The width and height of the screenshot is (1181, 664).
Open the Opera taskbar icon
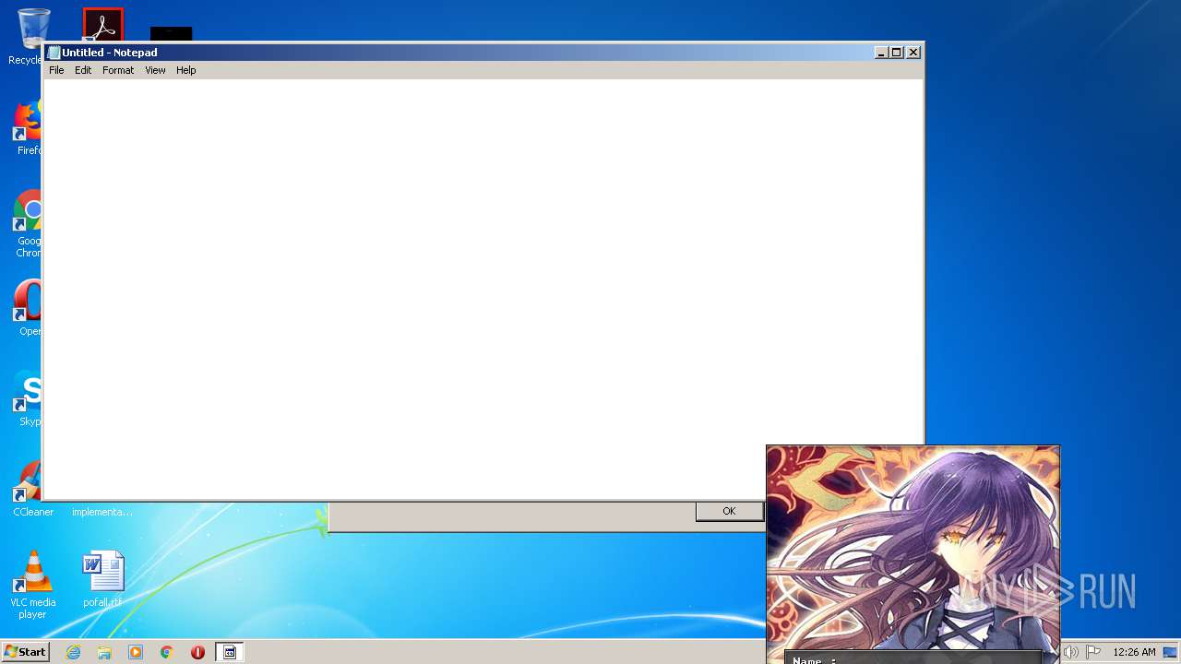tap(197, 652)
